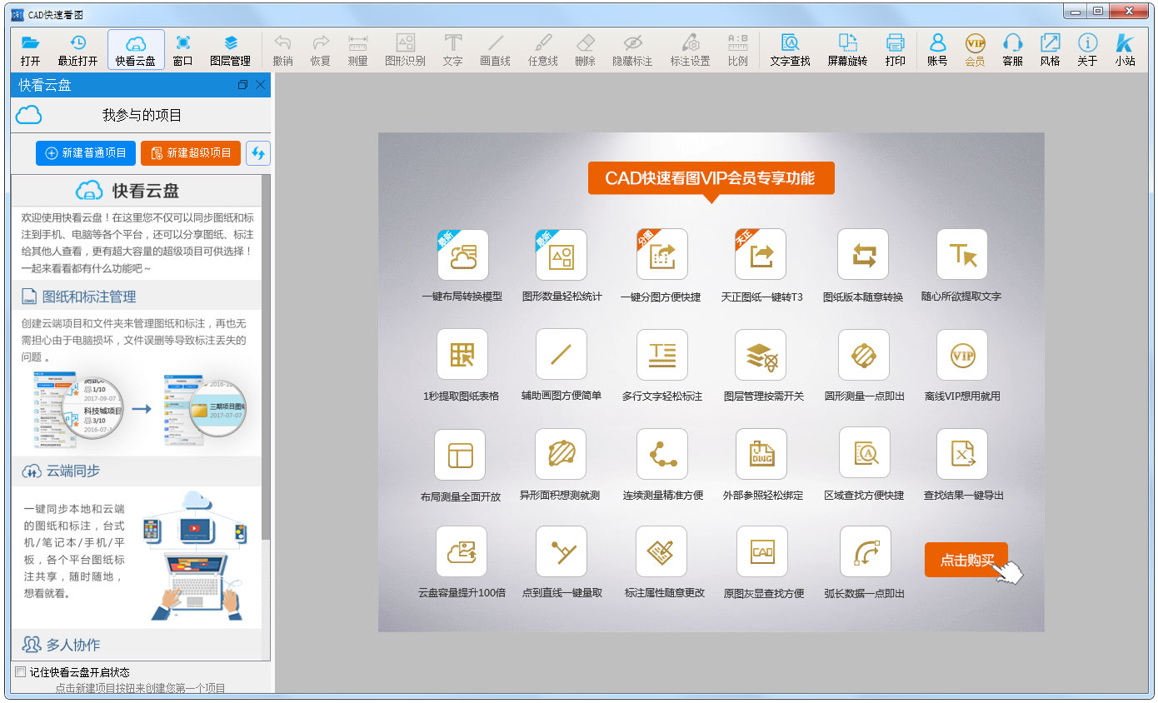Click 一键分图方便快捷 feature icon

tap(662, 255)
